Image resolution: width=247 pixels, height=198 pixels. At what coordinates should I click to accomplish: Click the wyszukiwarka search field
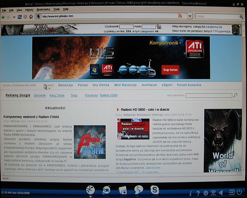[x=209, y=96]
